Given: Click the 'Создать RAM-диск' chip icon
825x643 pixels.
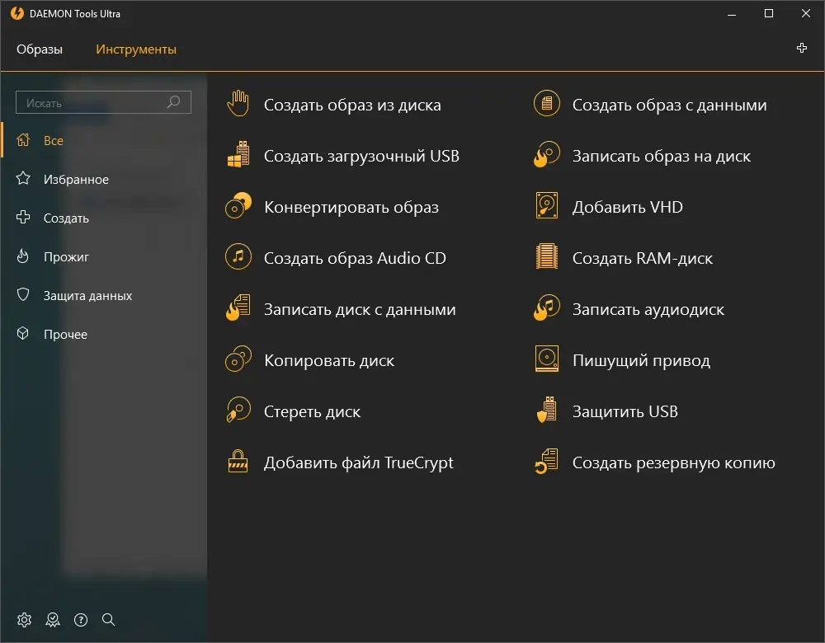Looking at the screenshot, I should pyautogui.click(x=547, y=258).
